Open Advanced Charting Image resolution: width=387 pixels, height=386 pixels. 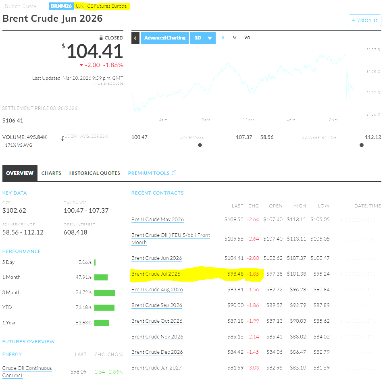click(164, 38)
